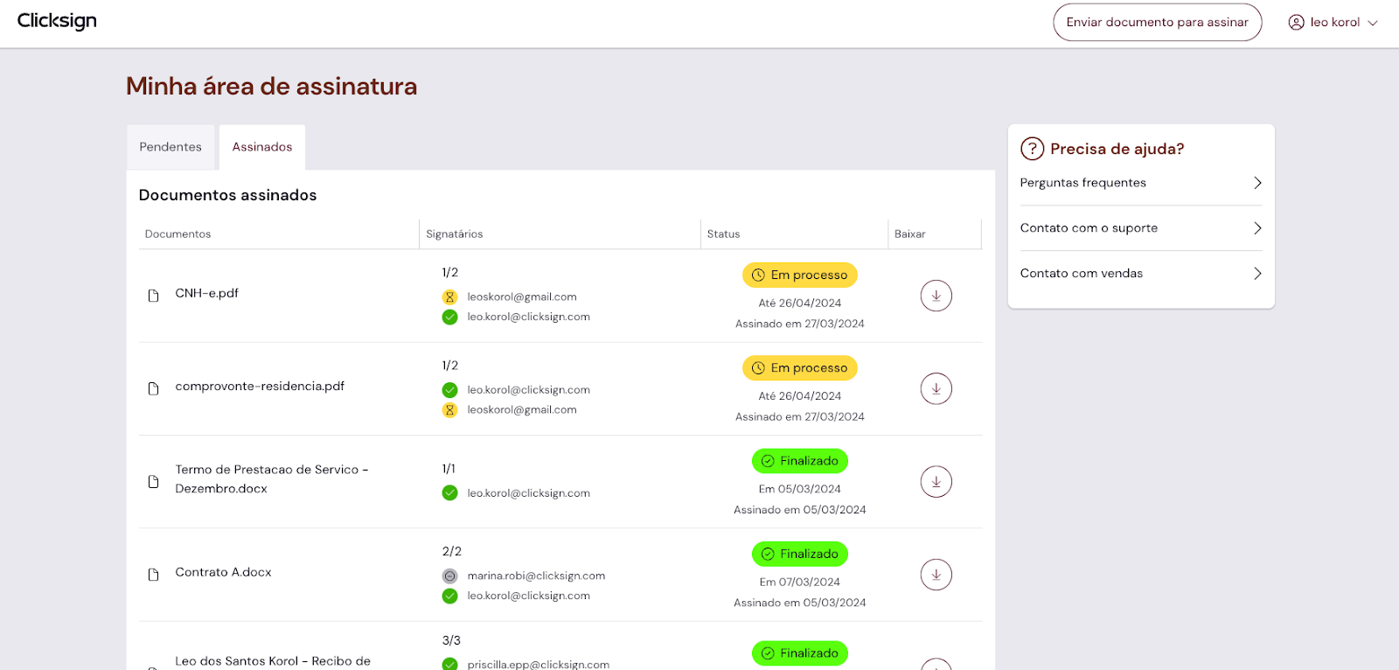1399x670 pixels.
Task: Click Contrato A.docx document name
Action: coord(223,572)
